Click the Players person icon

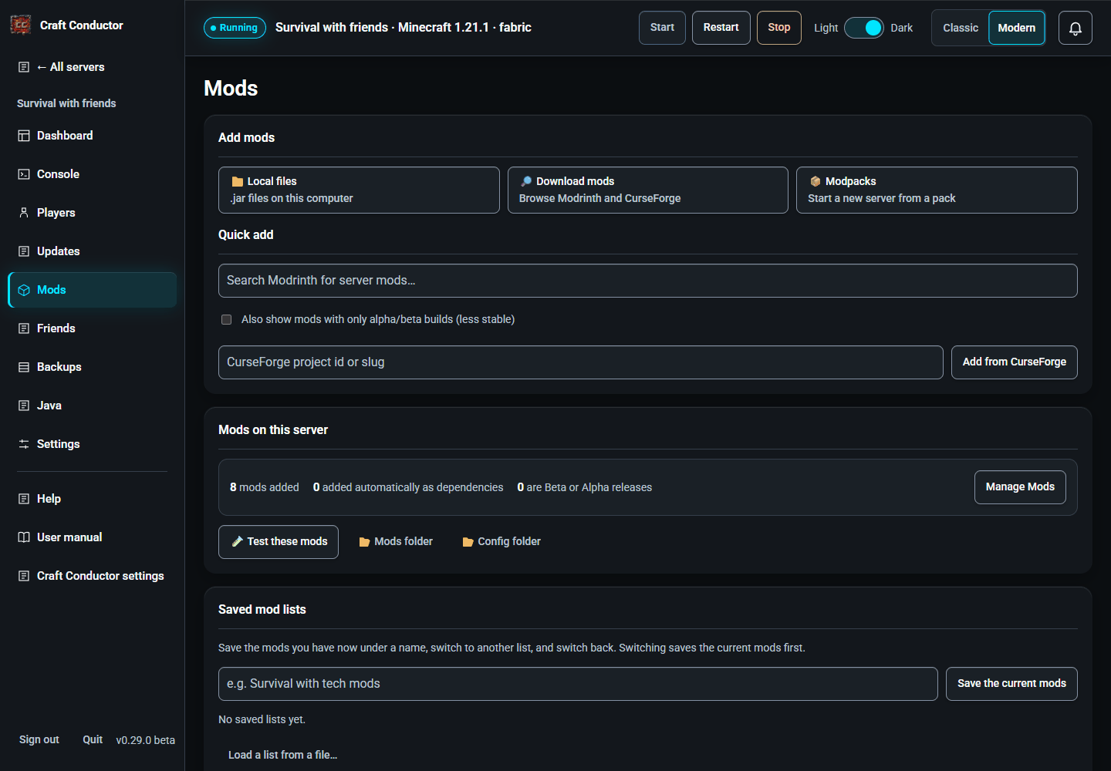[24, 213]
